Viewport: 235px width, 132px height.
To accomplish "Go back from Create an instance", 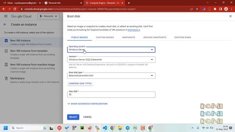I will point(5,25).
